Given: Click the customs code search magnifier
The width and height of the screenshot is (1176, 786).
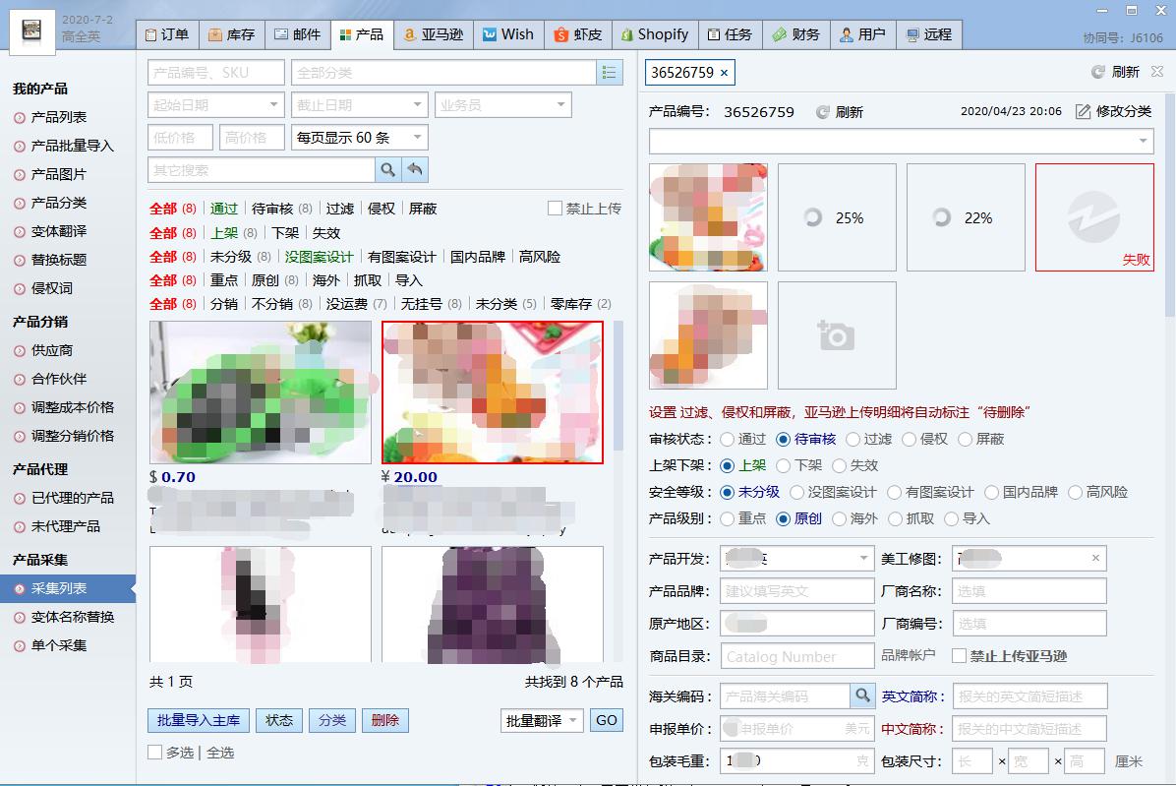Looking at the screenshot, I should 862,696.
